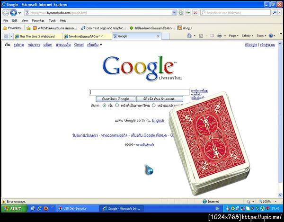Click the Read Mail icon
The width and height of the screenshot is (284, 222).
[212, 36]
